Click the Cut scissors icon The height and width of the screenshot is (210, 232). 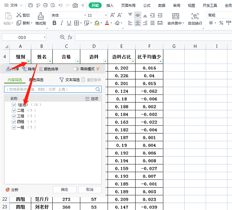19,15
